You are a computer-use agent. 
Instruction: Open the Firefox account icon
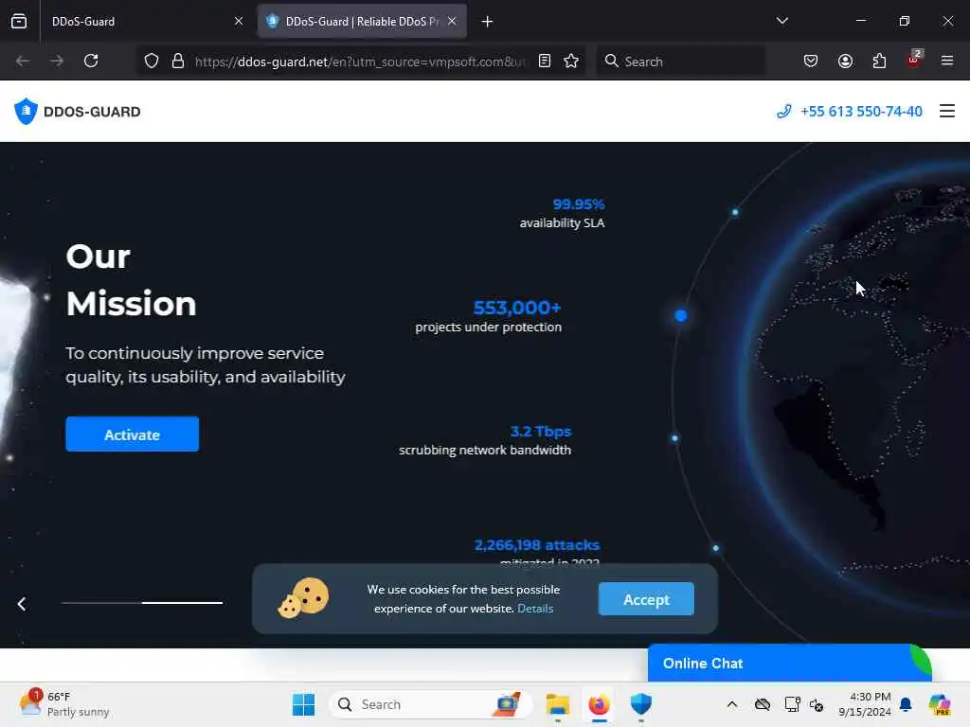(x=845, y=61)
